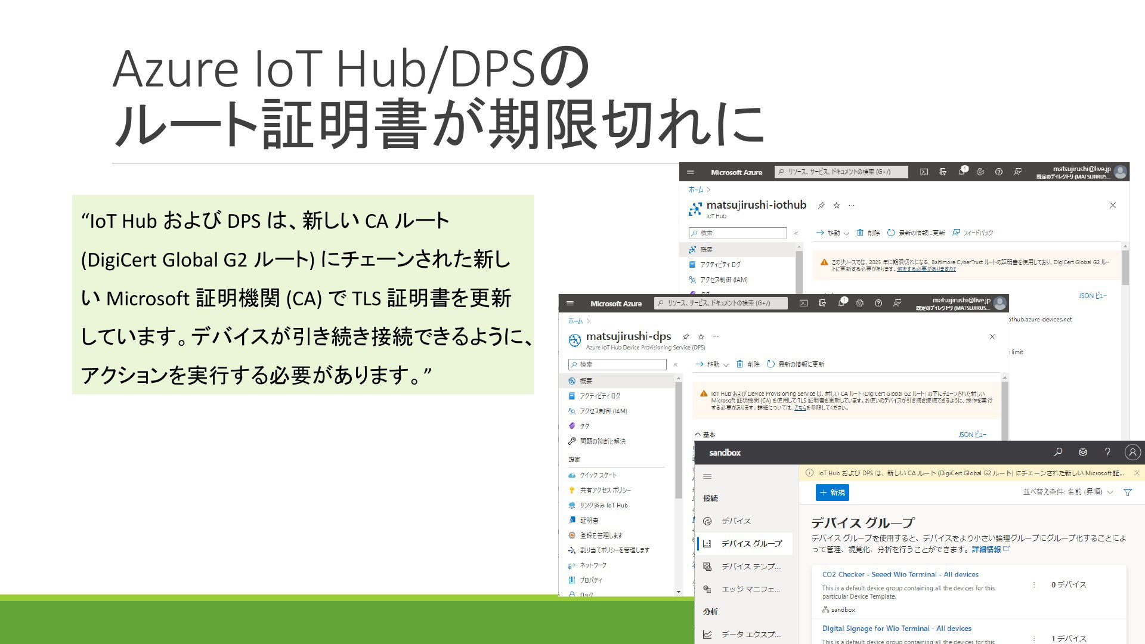Open hamburger menu in dps Azure header
Image resolution: width=1145 pixels, height=644 pixels.
[570, 303]
